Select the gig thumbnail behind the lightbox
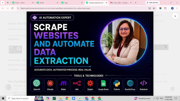This screenshot has height=101, width=180. (15, 49)
